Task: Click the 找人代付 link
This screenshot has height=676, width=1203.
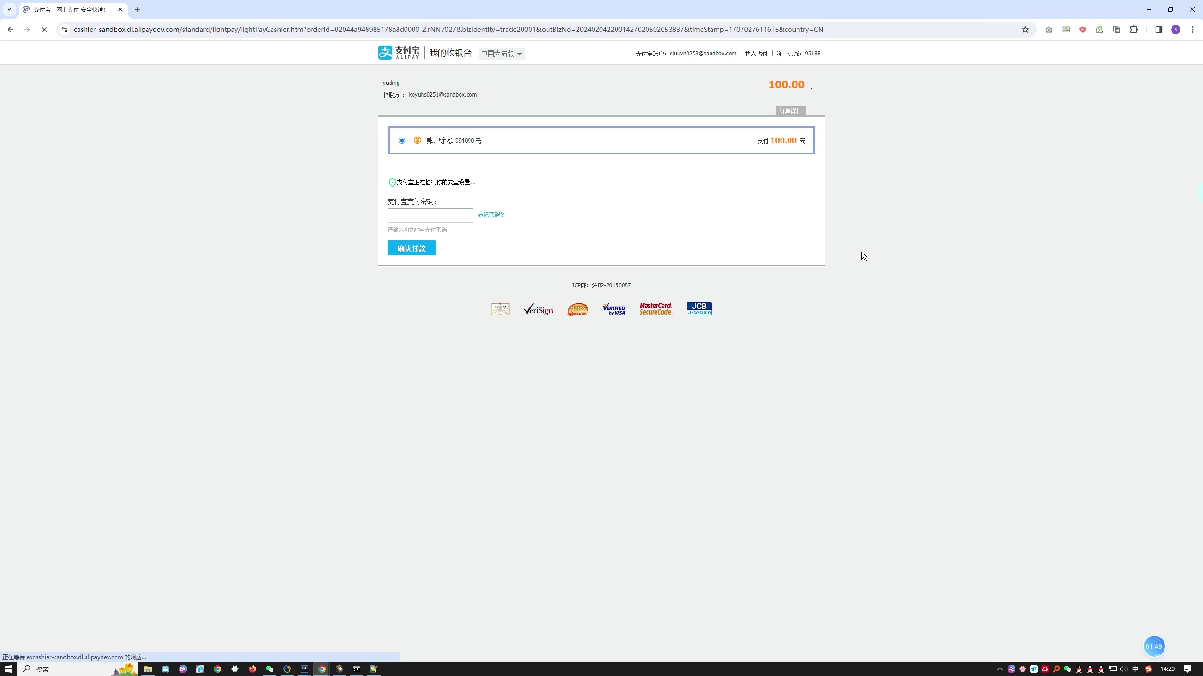Action: point(756,54)
